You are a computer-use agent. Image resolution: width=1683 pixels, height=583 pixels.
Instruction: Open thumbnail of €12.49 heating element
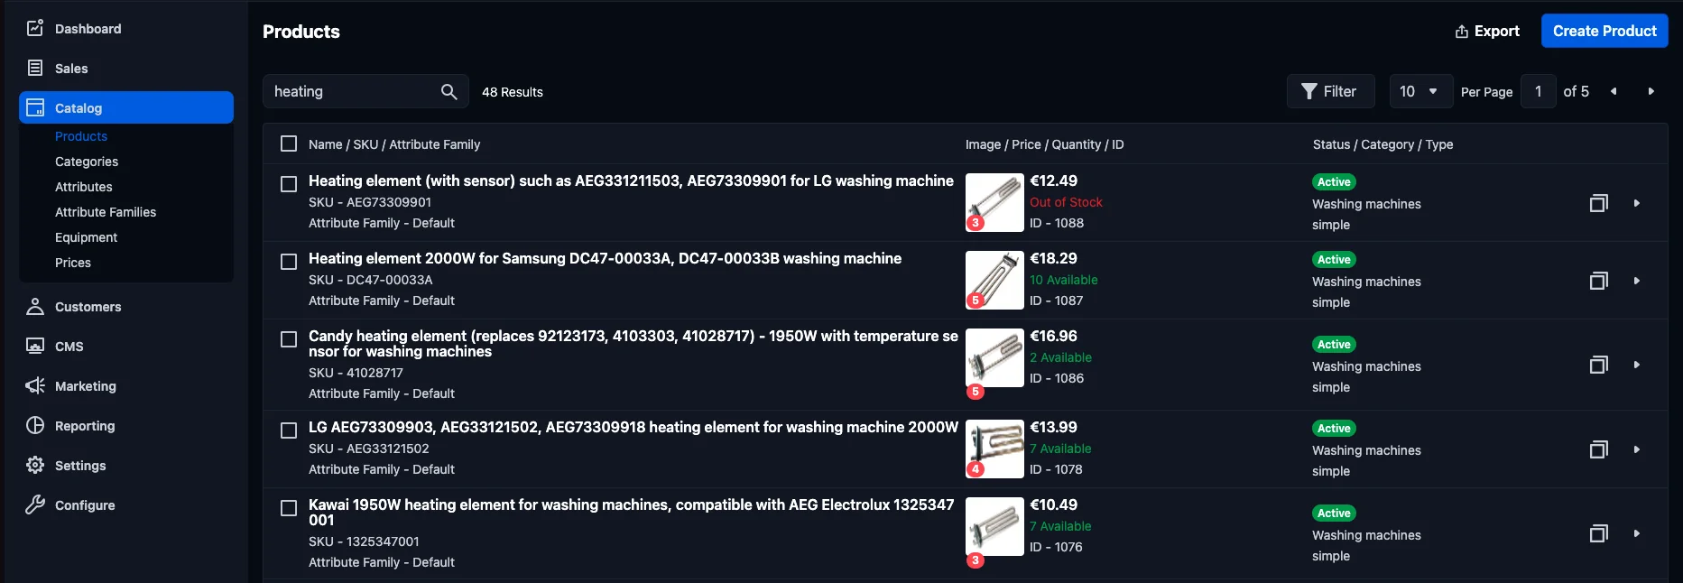point(994,202)
